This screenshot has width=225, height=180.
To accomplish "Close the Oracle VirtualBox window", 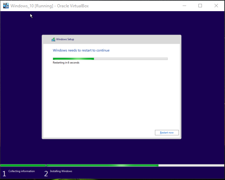I will pyautogui.click(x=216, y=6).
